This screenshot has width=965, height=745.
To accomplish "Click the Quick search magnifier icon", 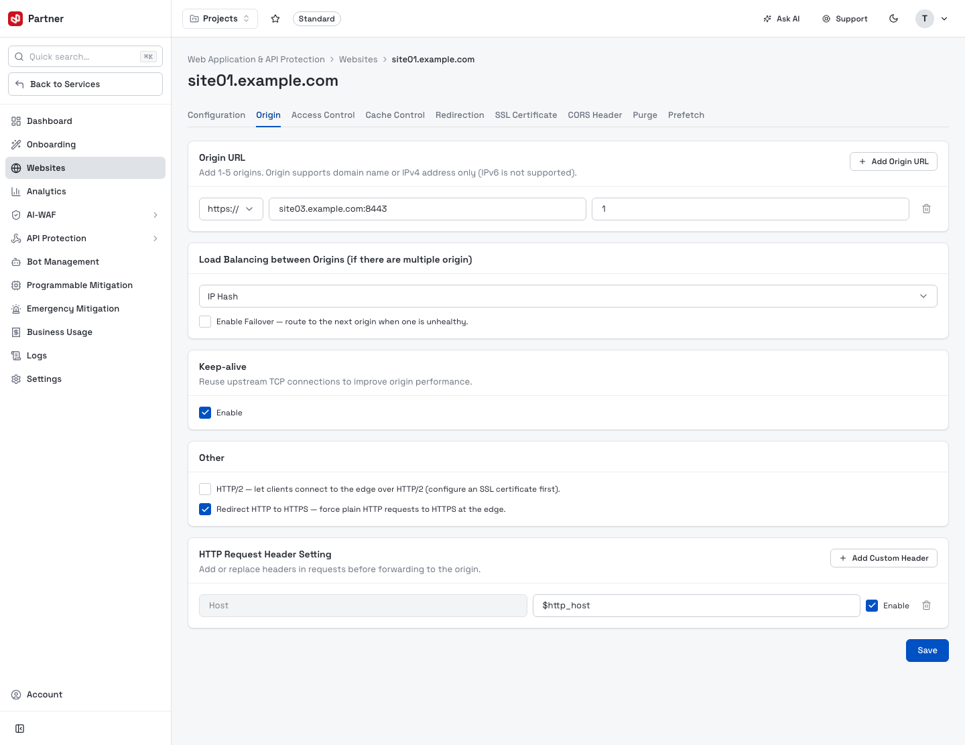I will point(19,57).
